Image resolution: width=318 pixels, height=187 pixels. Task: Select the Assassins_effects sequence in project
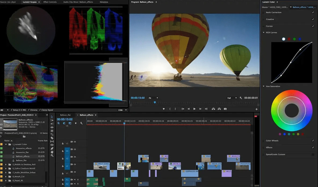coord(24,148)
